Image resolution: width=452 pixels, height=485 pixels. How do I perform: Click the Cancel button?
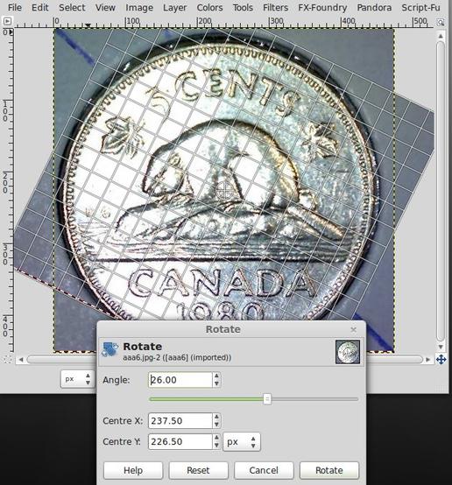point(264,470)
